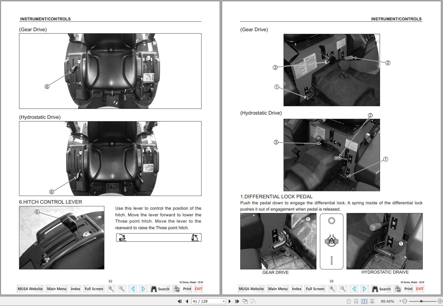Click the page number input field

pos(207,301)
